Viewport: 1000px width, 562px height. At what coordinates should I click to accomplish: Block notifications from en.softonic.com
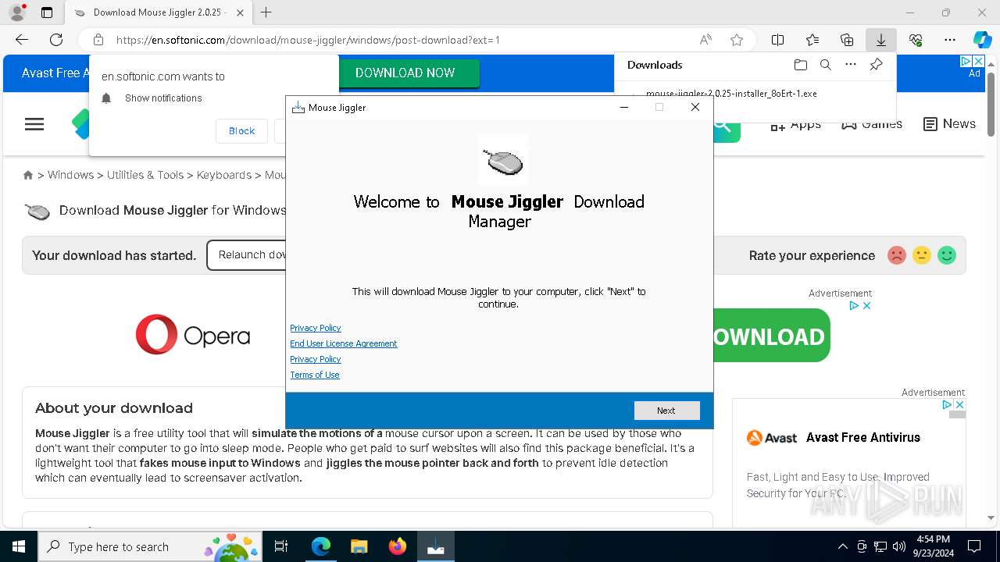pyautogui.click(x=241, y=131)
